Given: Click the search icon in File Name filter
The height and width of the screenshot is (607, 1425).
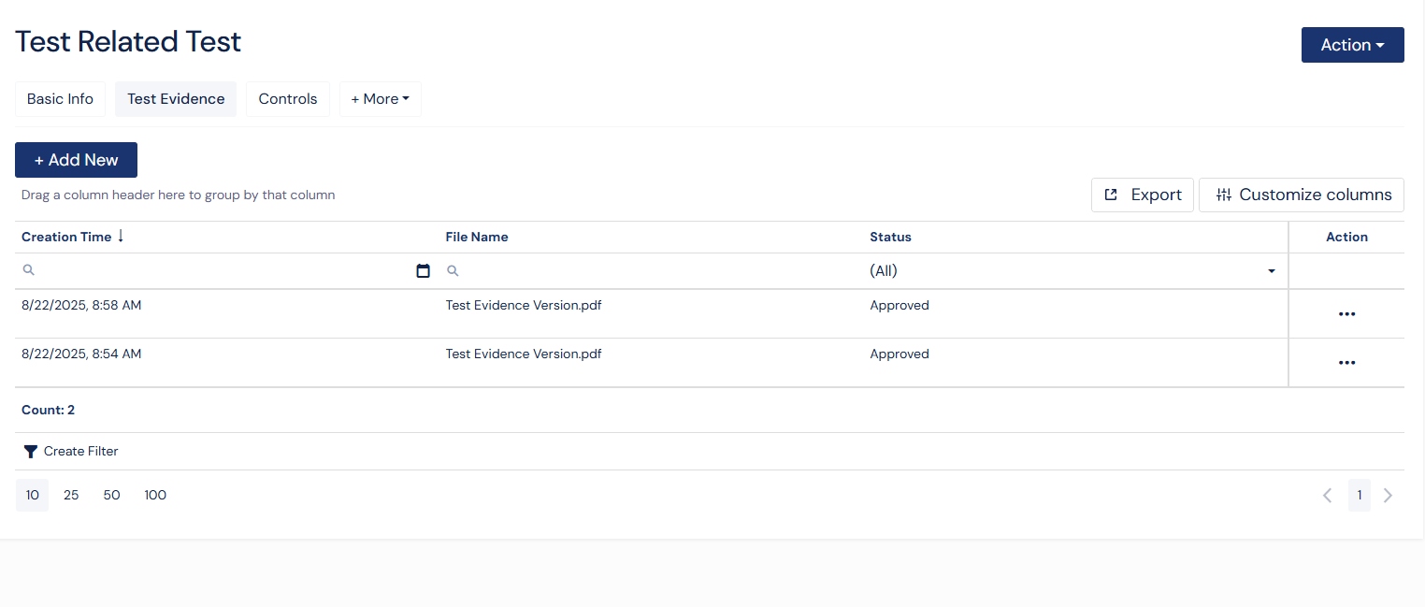Looking at the screenshot, I should [453, 270].
